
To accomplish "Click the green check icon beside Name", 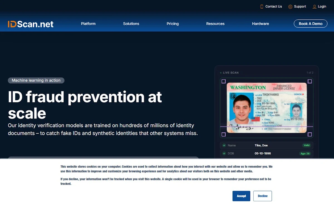I will (224, 145).
